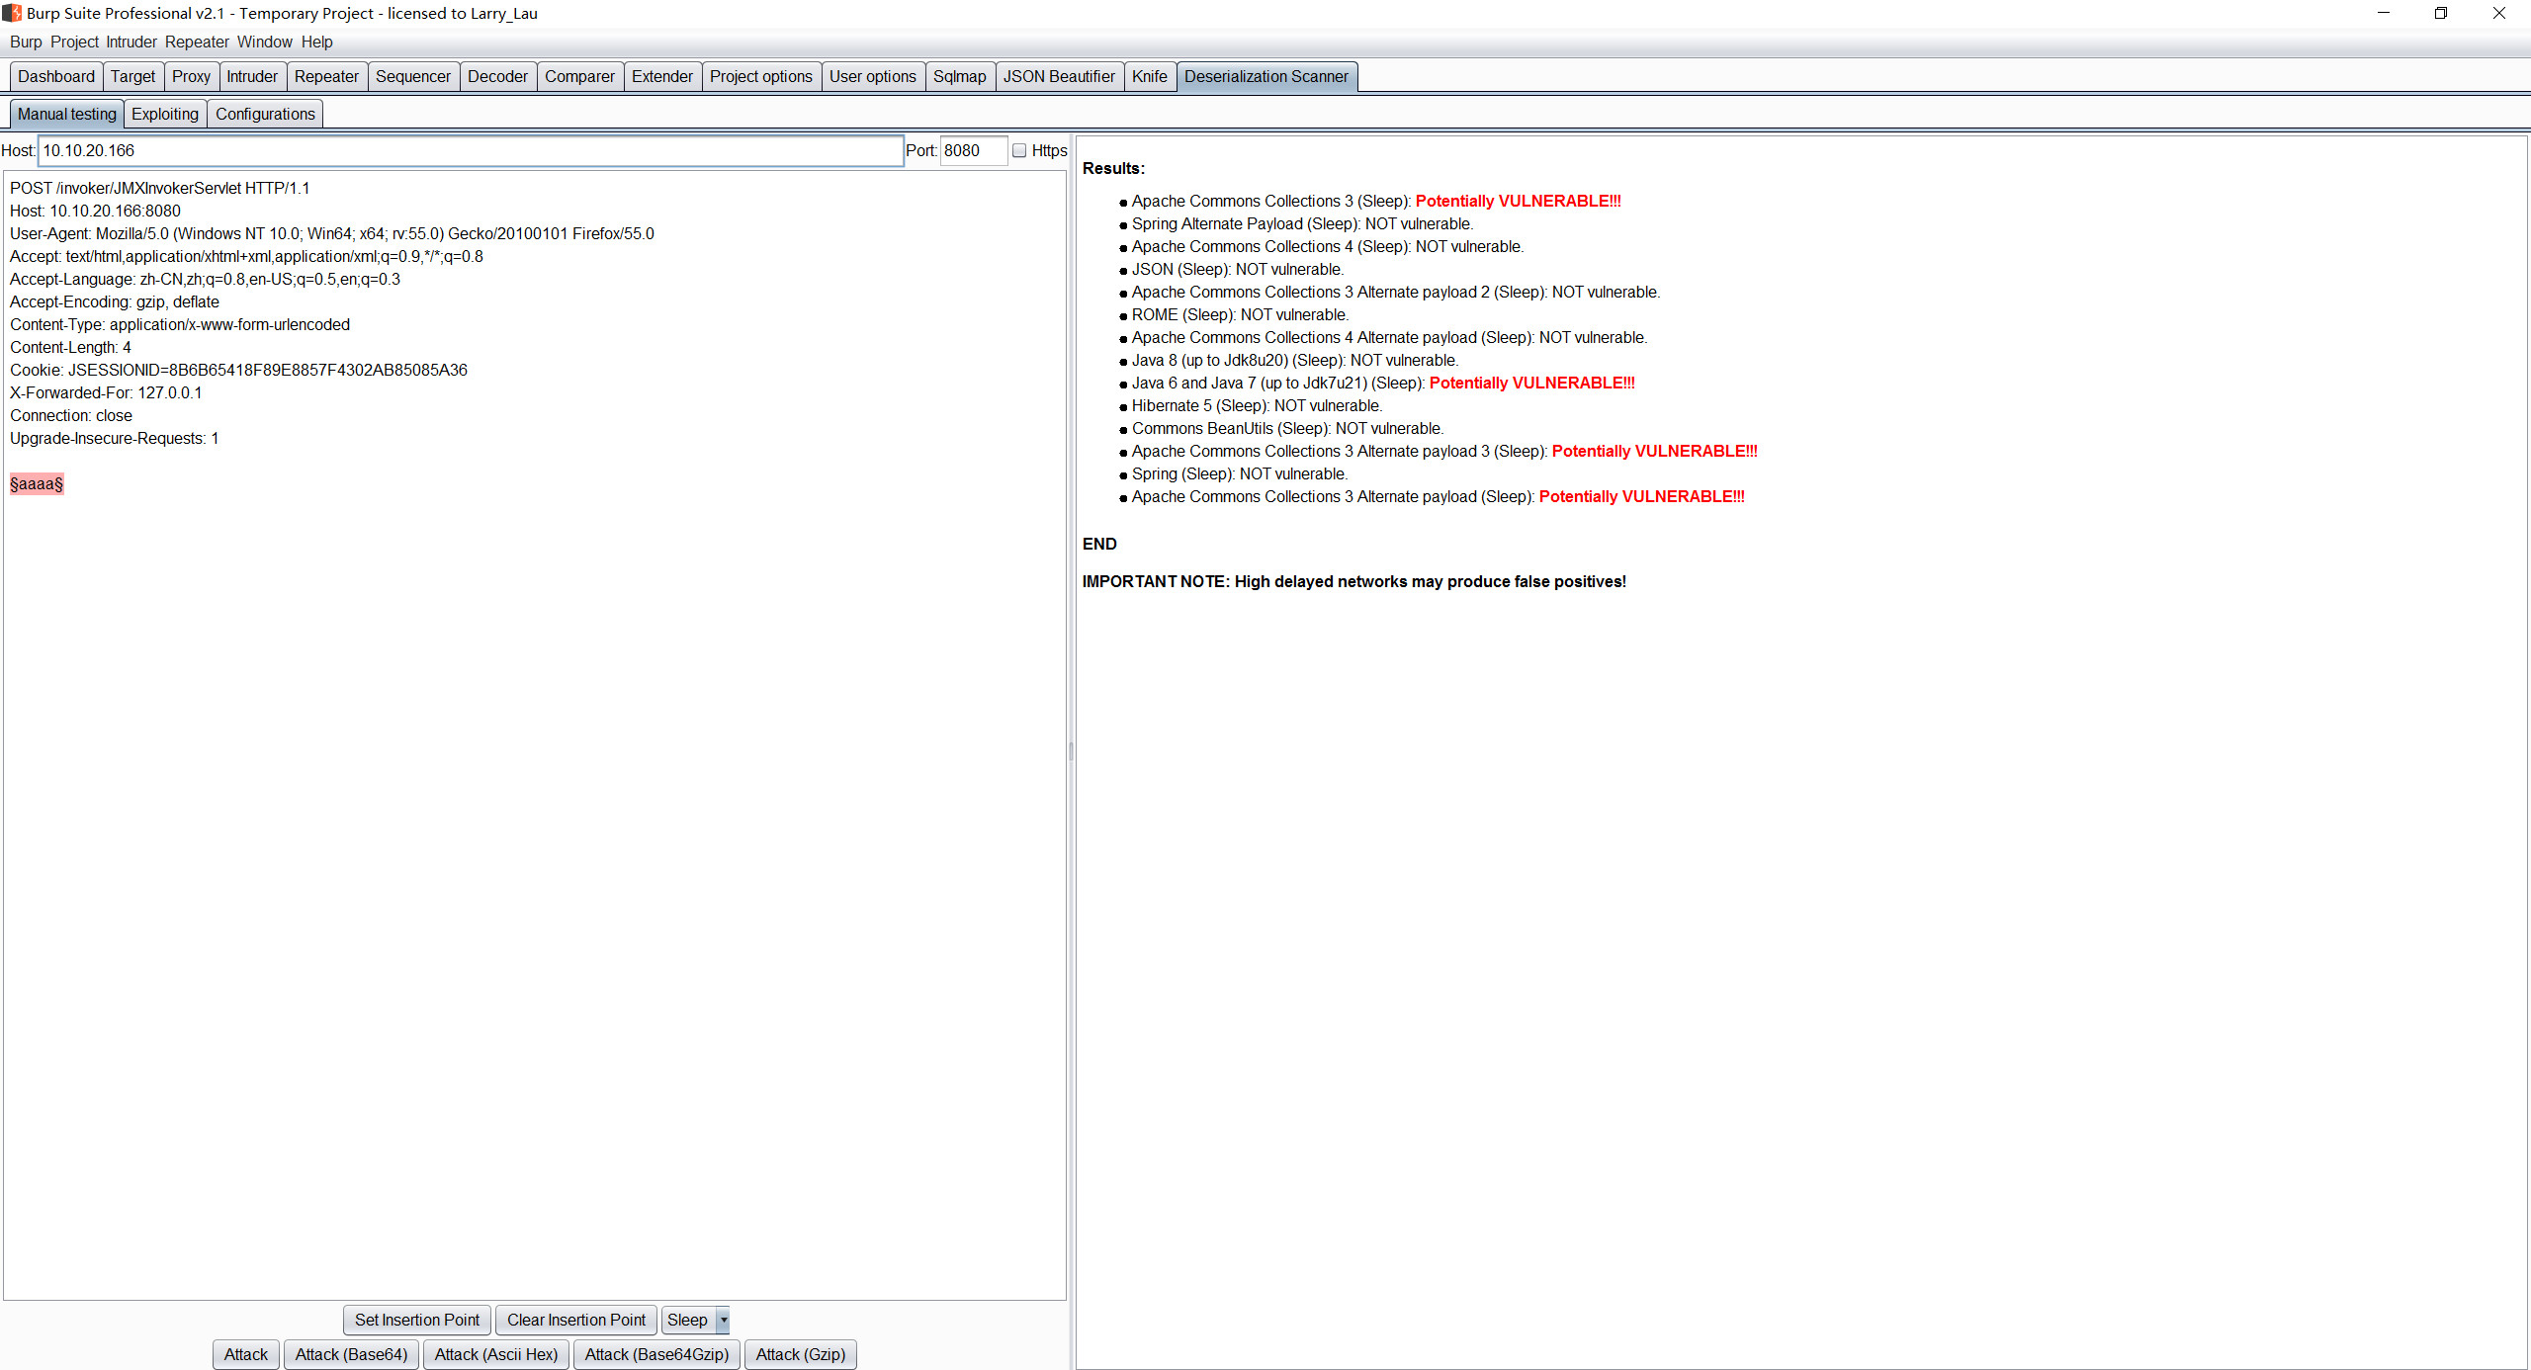Click Clear Insertion Point button
This screenshot has height=1370, width=2531.
click(576, 1320)
